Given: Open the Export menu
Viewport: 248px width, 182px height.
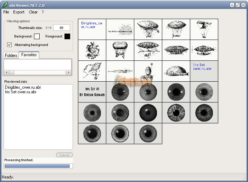Looking at the screenshot, I should click(19, 12).
